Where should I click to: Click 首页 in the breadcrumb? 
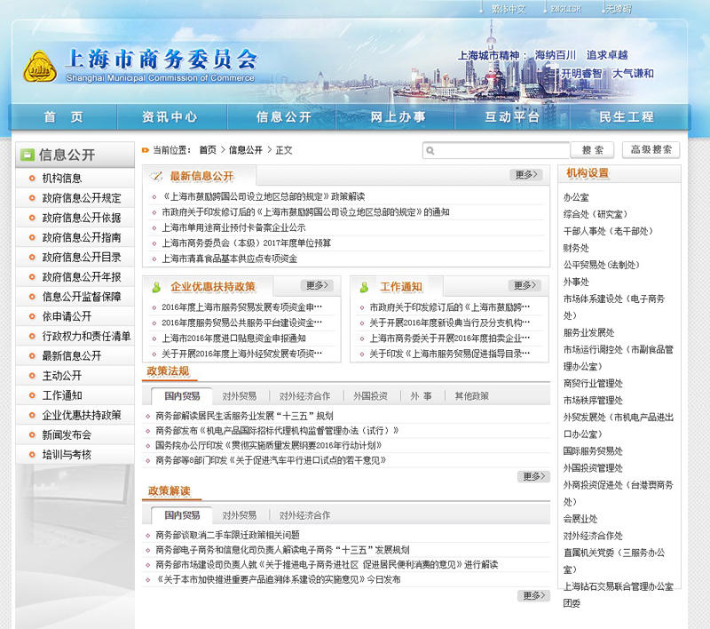click(208, 150)
